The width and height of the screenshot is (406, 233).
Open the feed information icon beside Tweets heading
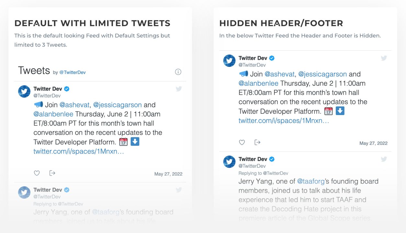[x=178, y=72]
